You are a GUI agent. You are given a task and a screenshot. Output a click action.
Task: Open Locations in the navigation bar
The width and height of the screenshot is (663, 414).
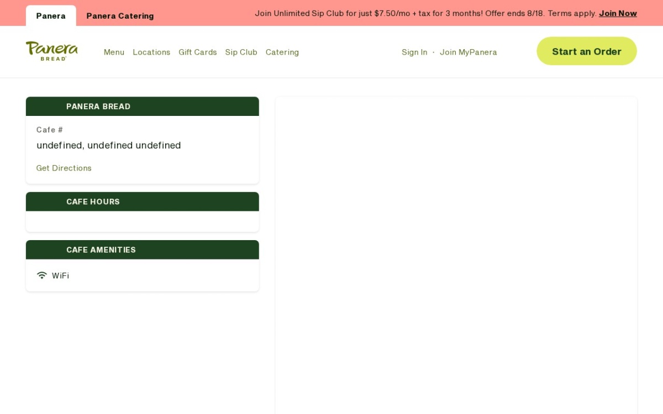(x=151, y=52)
